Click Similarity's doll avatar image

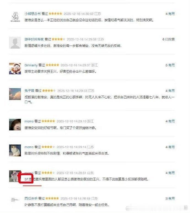point(15,69)
